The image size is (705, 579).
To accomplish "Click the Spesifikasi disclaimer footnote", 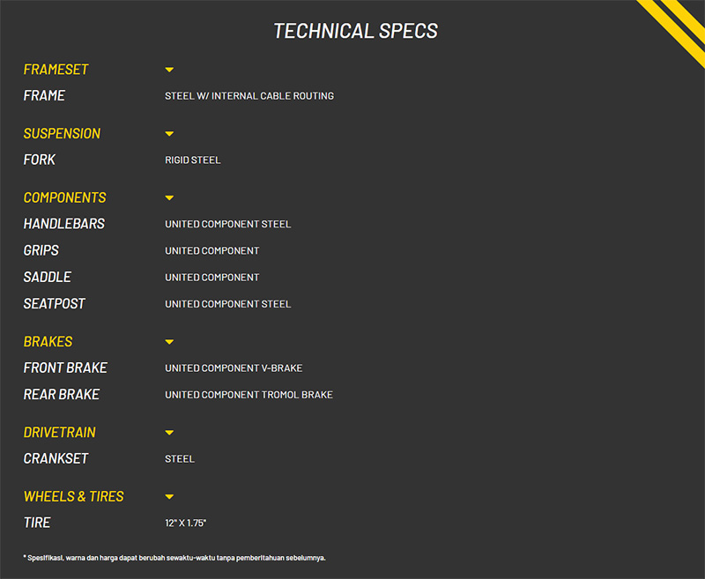I will 174,558.
